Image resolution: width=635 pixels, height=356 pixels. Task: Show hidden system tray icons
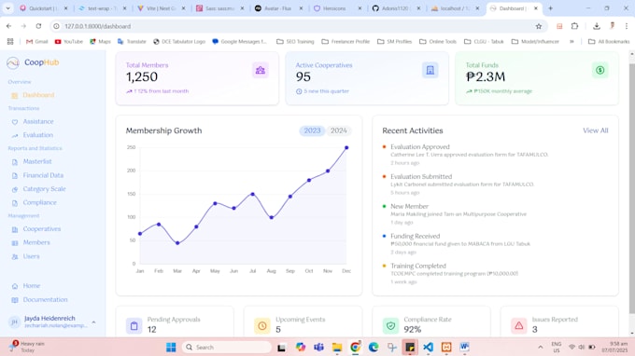pos(541,347)
